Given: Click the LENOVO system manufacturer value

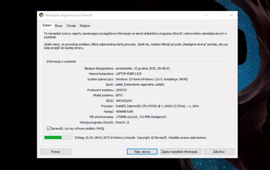Looking at the screenshot, I should (x=121, y=90).
